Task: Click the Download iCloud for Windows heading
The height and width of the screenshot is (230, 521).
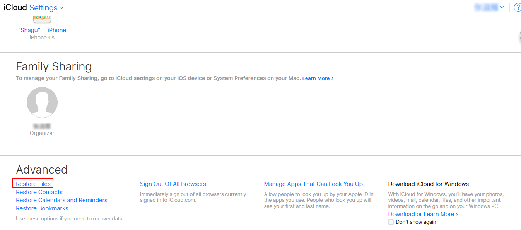Action: (x=429, y=184)
